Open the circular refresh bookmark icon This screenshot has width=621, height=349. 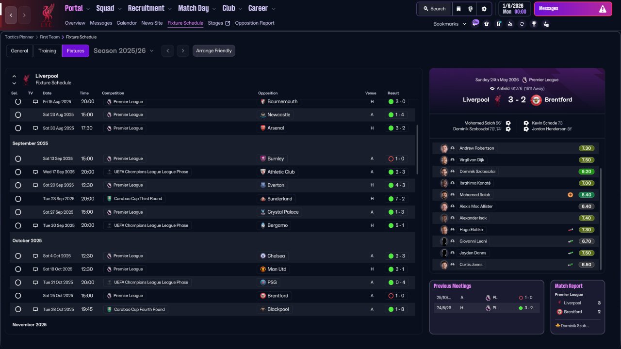(522, 24)
